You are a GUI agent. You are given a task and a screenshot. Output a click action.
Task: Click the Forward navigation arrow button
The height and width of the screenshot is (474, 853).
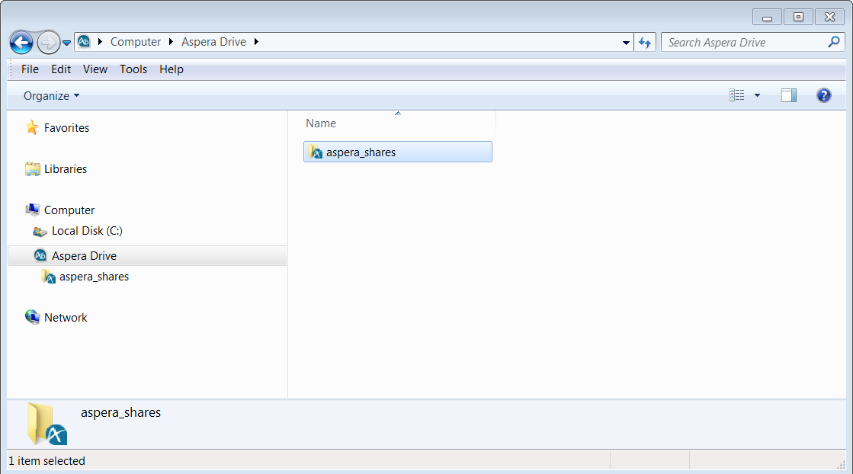point(48,43)
